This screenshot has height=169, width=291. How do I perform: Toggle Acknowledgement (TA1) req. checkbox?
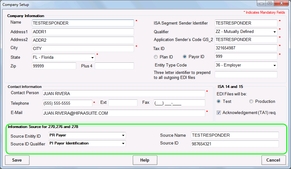[x=219, y=113]
